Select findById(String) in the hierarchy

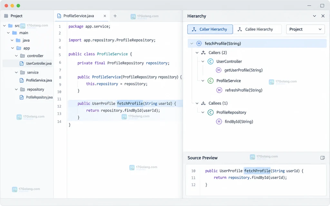pyautogui.click(x=239, y=121)
